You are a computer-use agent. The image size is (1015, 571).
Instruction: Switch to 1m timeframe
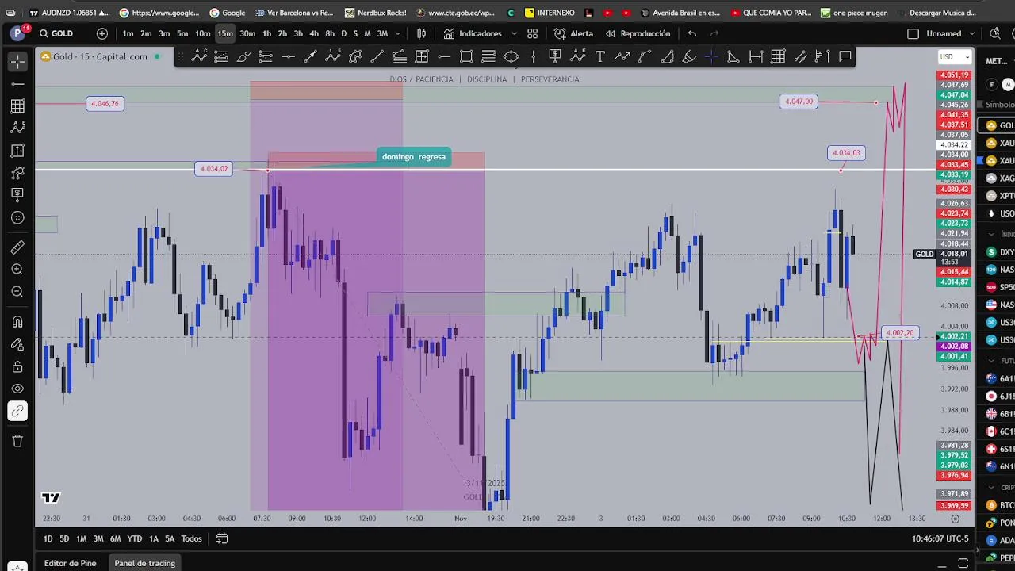[x=128, y=33]
